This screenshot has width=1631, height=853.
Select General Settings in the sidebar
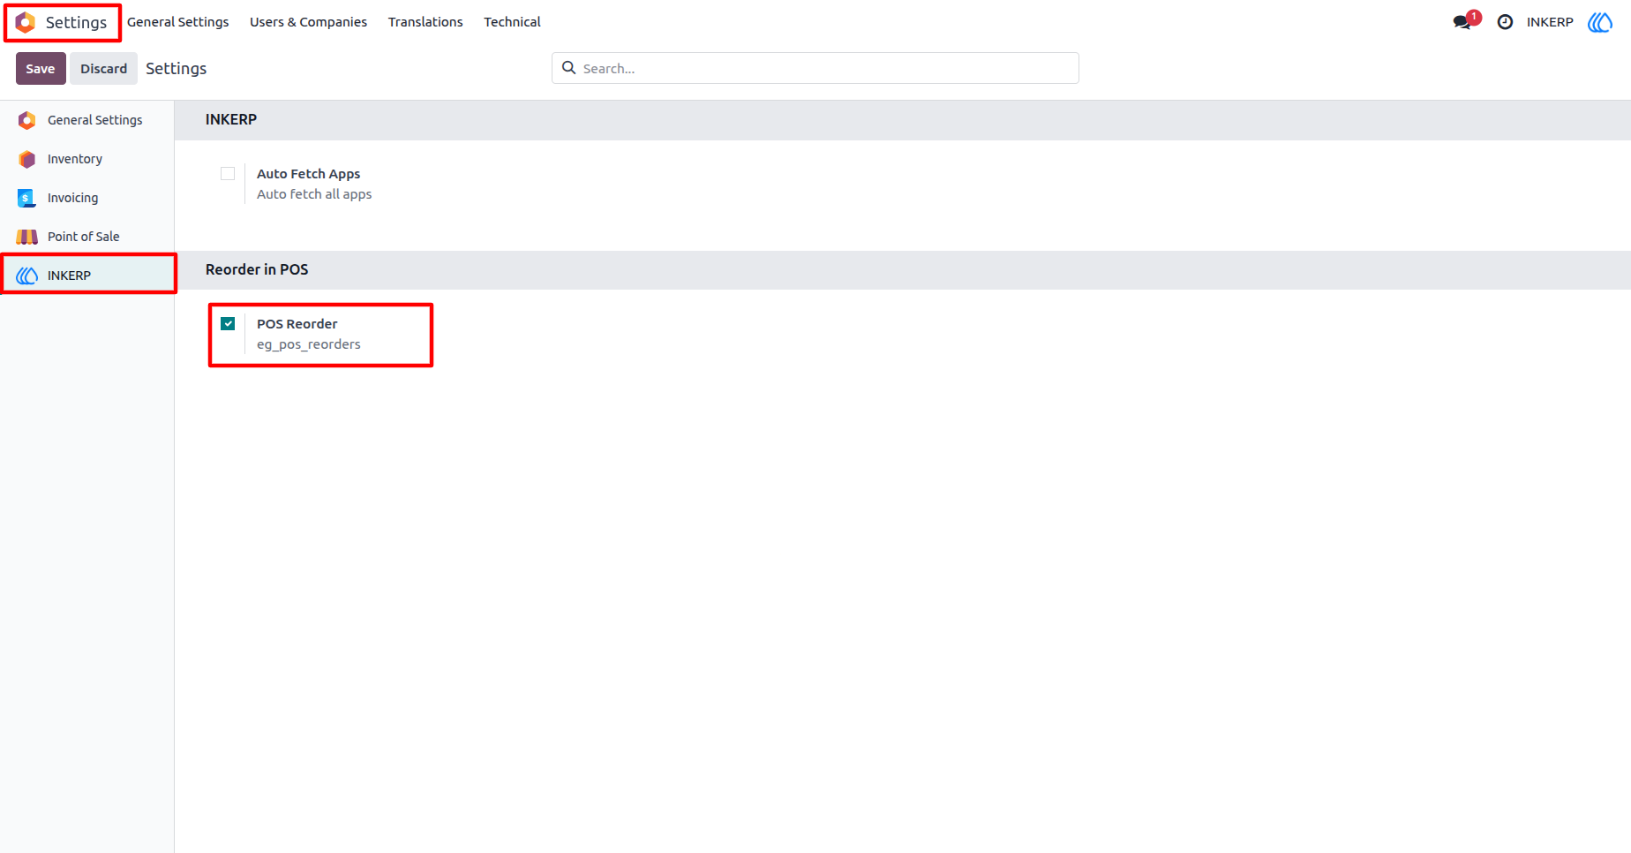click(87, 120)
